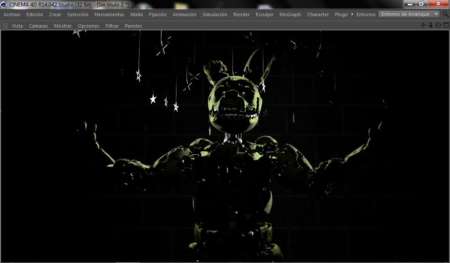This screenshot has height=263, width=450.
Task: Open the truncated Plugir menu
Action: pyautogui.click(x=341, y=14)
